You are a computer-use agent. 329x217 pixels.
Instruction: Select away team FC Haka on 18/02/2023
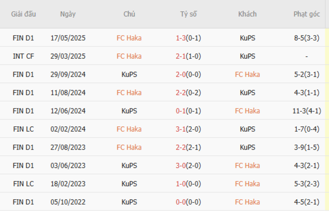(x=248, y=184)
